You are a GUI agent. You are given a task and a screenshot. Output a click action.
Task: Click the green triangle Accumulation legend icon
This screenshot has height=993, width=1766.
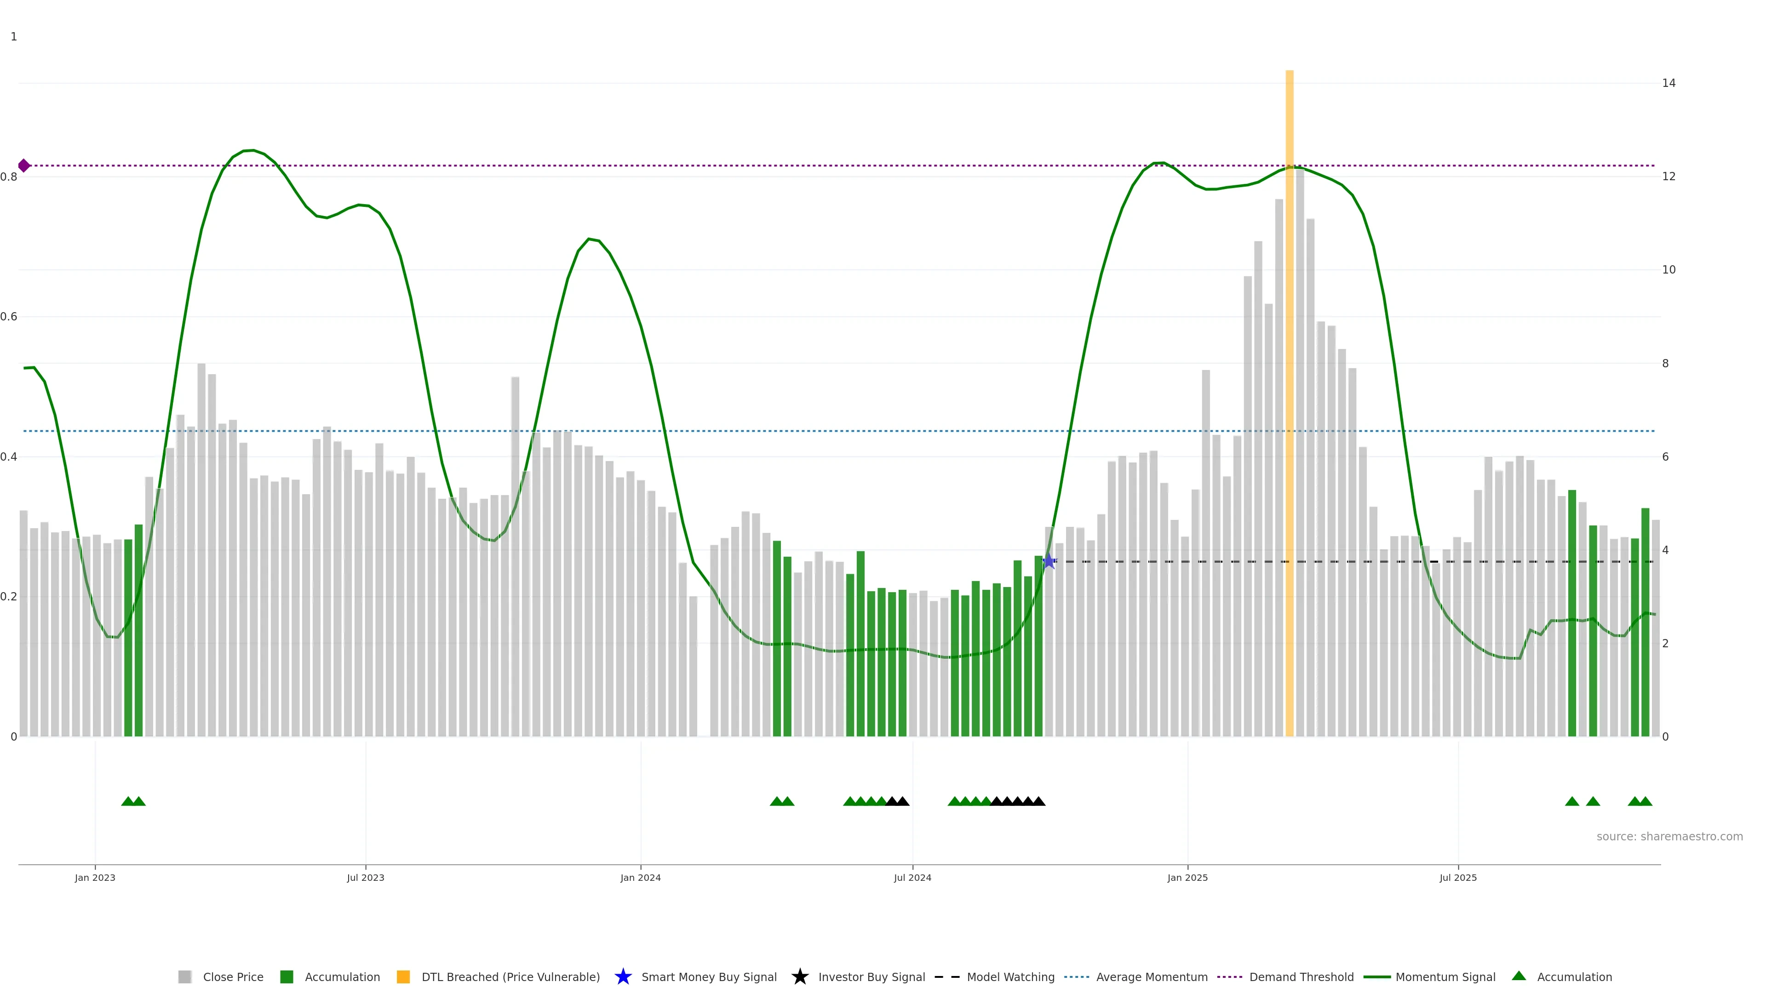(1519, 976)
